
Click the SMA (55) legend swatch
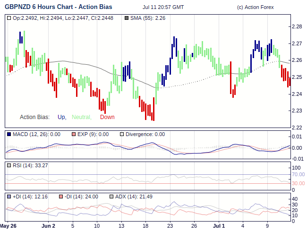coord(126,18)
